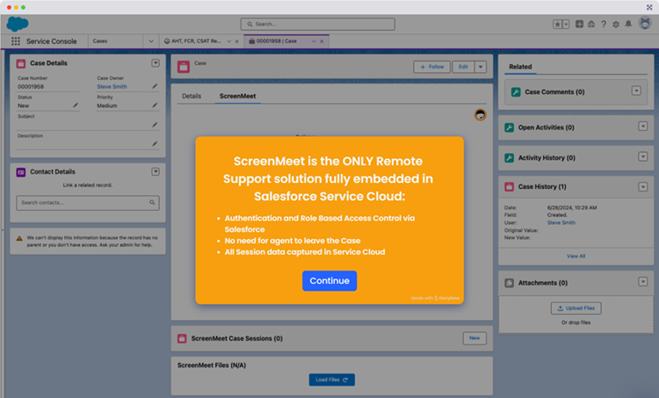This screenshot has width=659, height=398.
Task: Click the Case History briefcase icon
Action: click(509, 187)
